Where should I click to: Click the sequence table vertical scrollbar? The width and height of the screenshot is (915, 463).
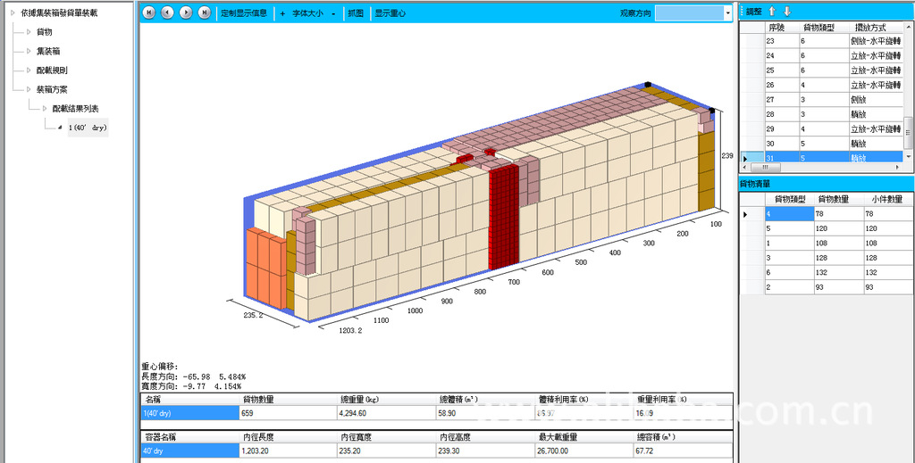pyautogui.click(x=909, y=89)
